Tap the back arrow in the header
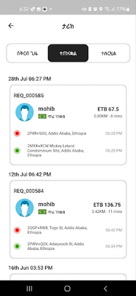The width and height of the screenshot is (136, 296). pyautogui.click(x=11, y=26)
